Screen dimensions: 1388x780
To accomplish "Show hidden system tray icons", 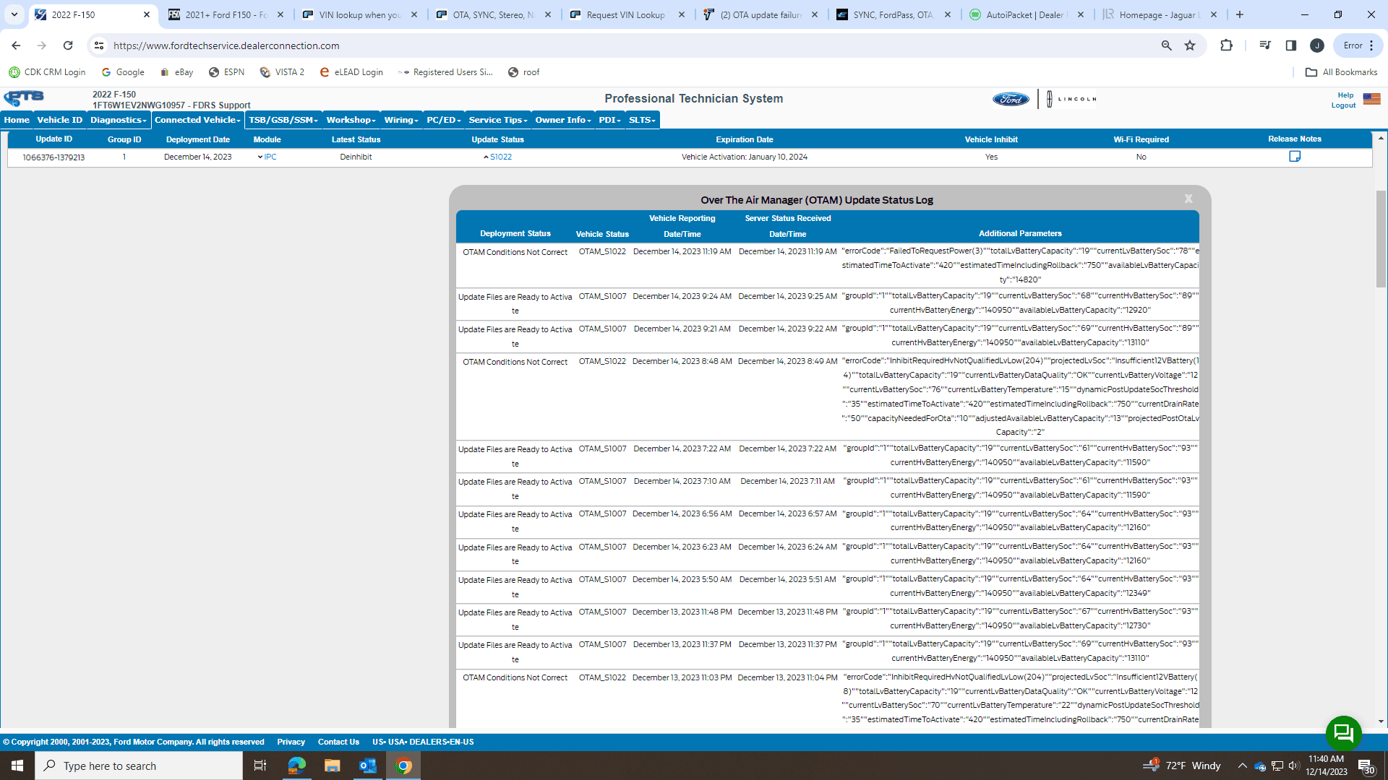I will coord(1242,766).
